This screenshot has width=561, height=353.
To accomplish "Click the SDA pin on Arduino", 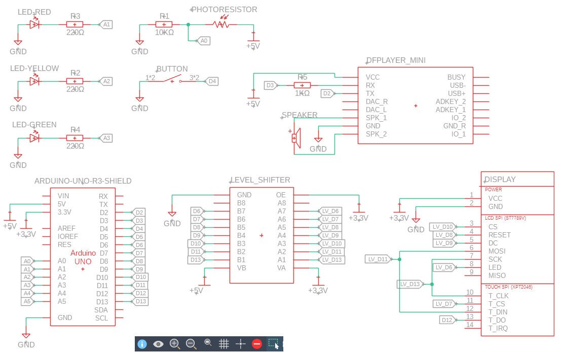I will click(101, 310).
